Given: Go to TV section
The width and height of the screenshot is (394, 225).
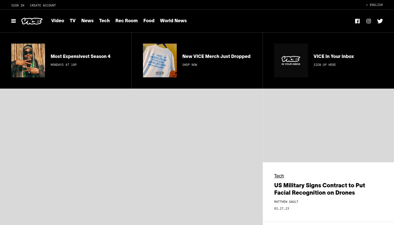Looking at the screenshot, I should 73,21.
